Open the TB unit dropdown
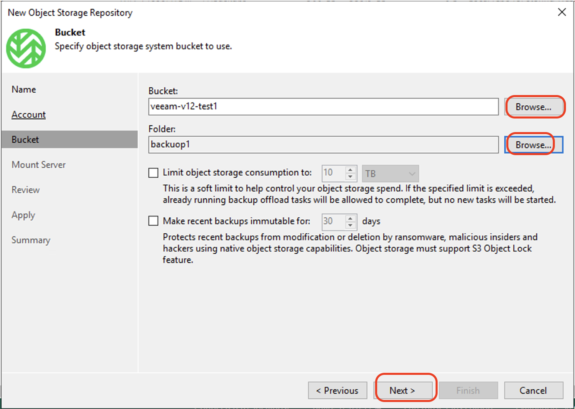 (x=390, y=174)
